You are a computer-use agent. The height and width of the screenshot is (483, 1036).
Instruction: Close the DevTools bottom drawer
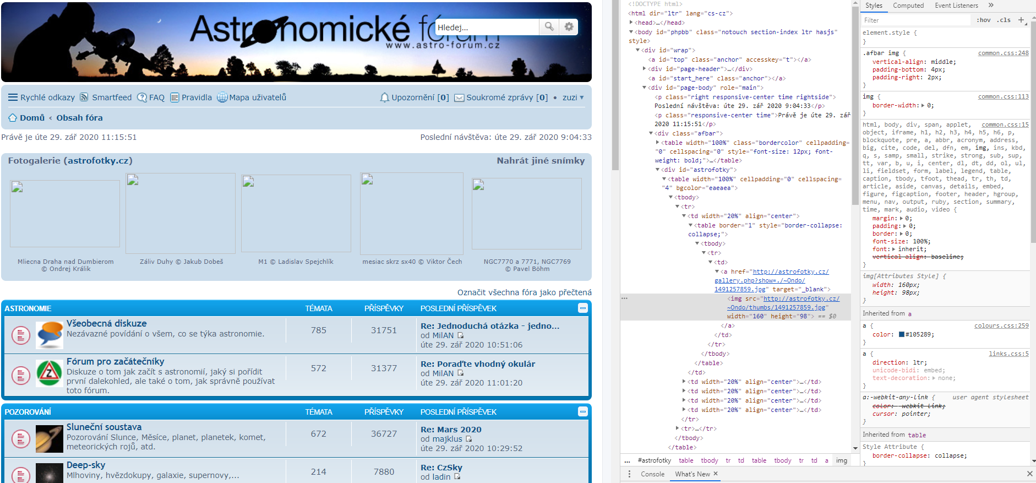1029,474
